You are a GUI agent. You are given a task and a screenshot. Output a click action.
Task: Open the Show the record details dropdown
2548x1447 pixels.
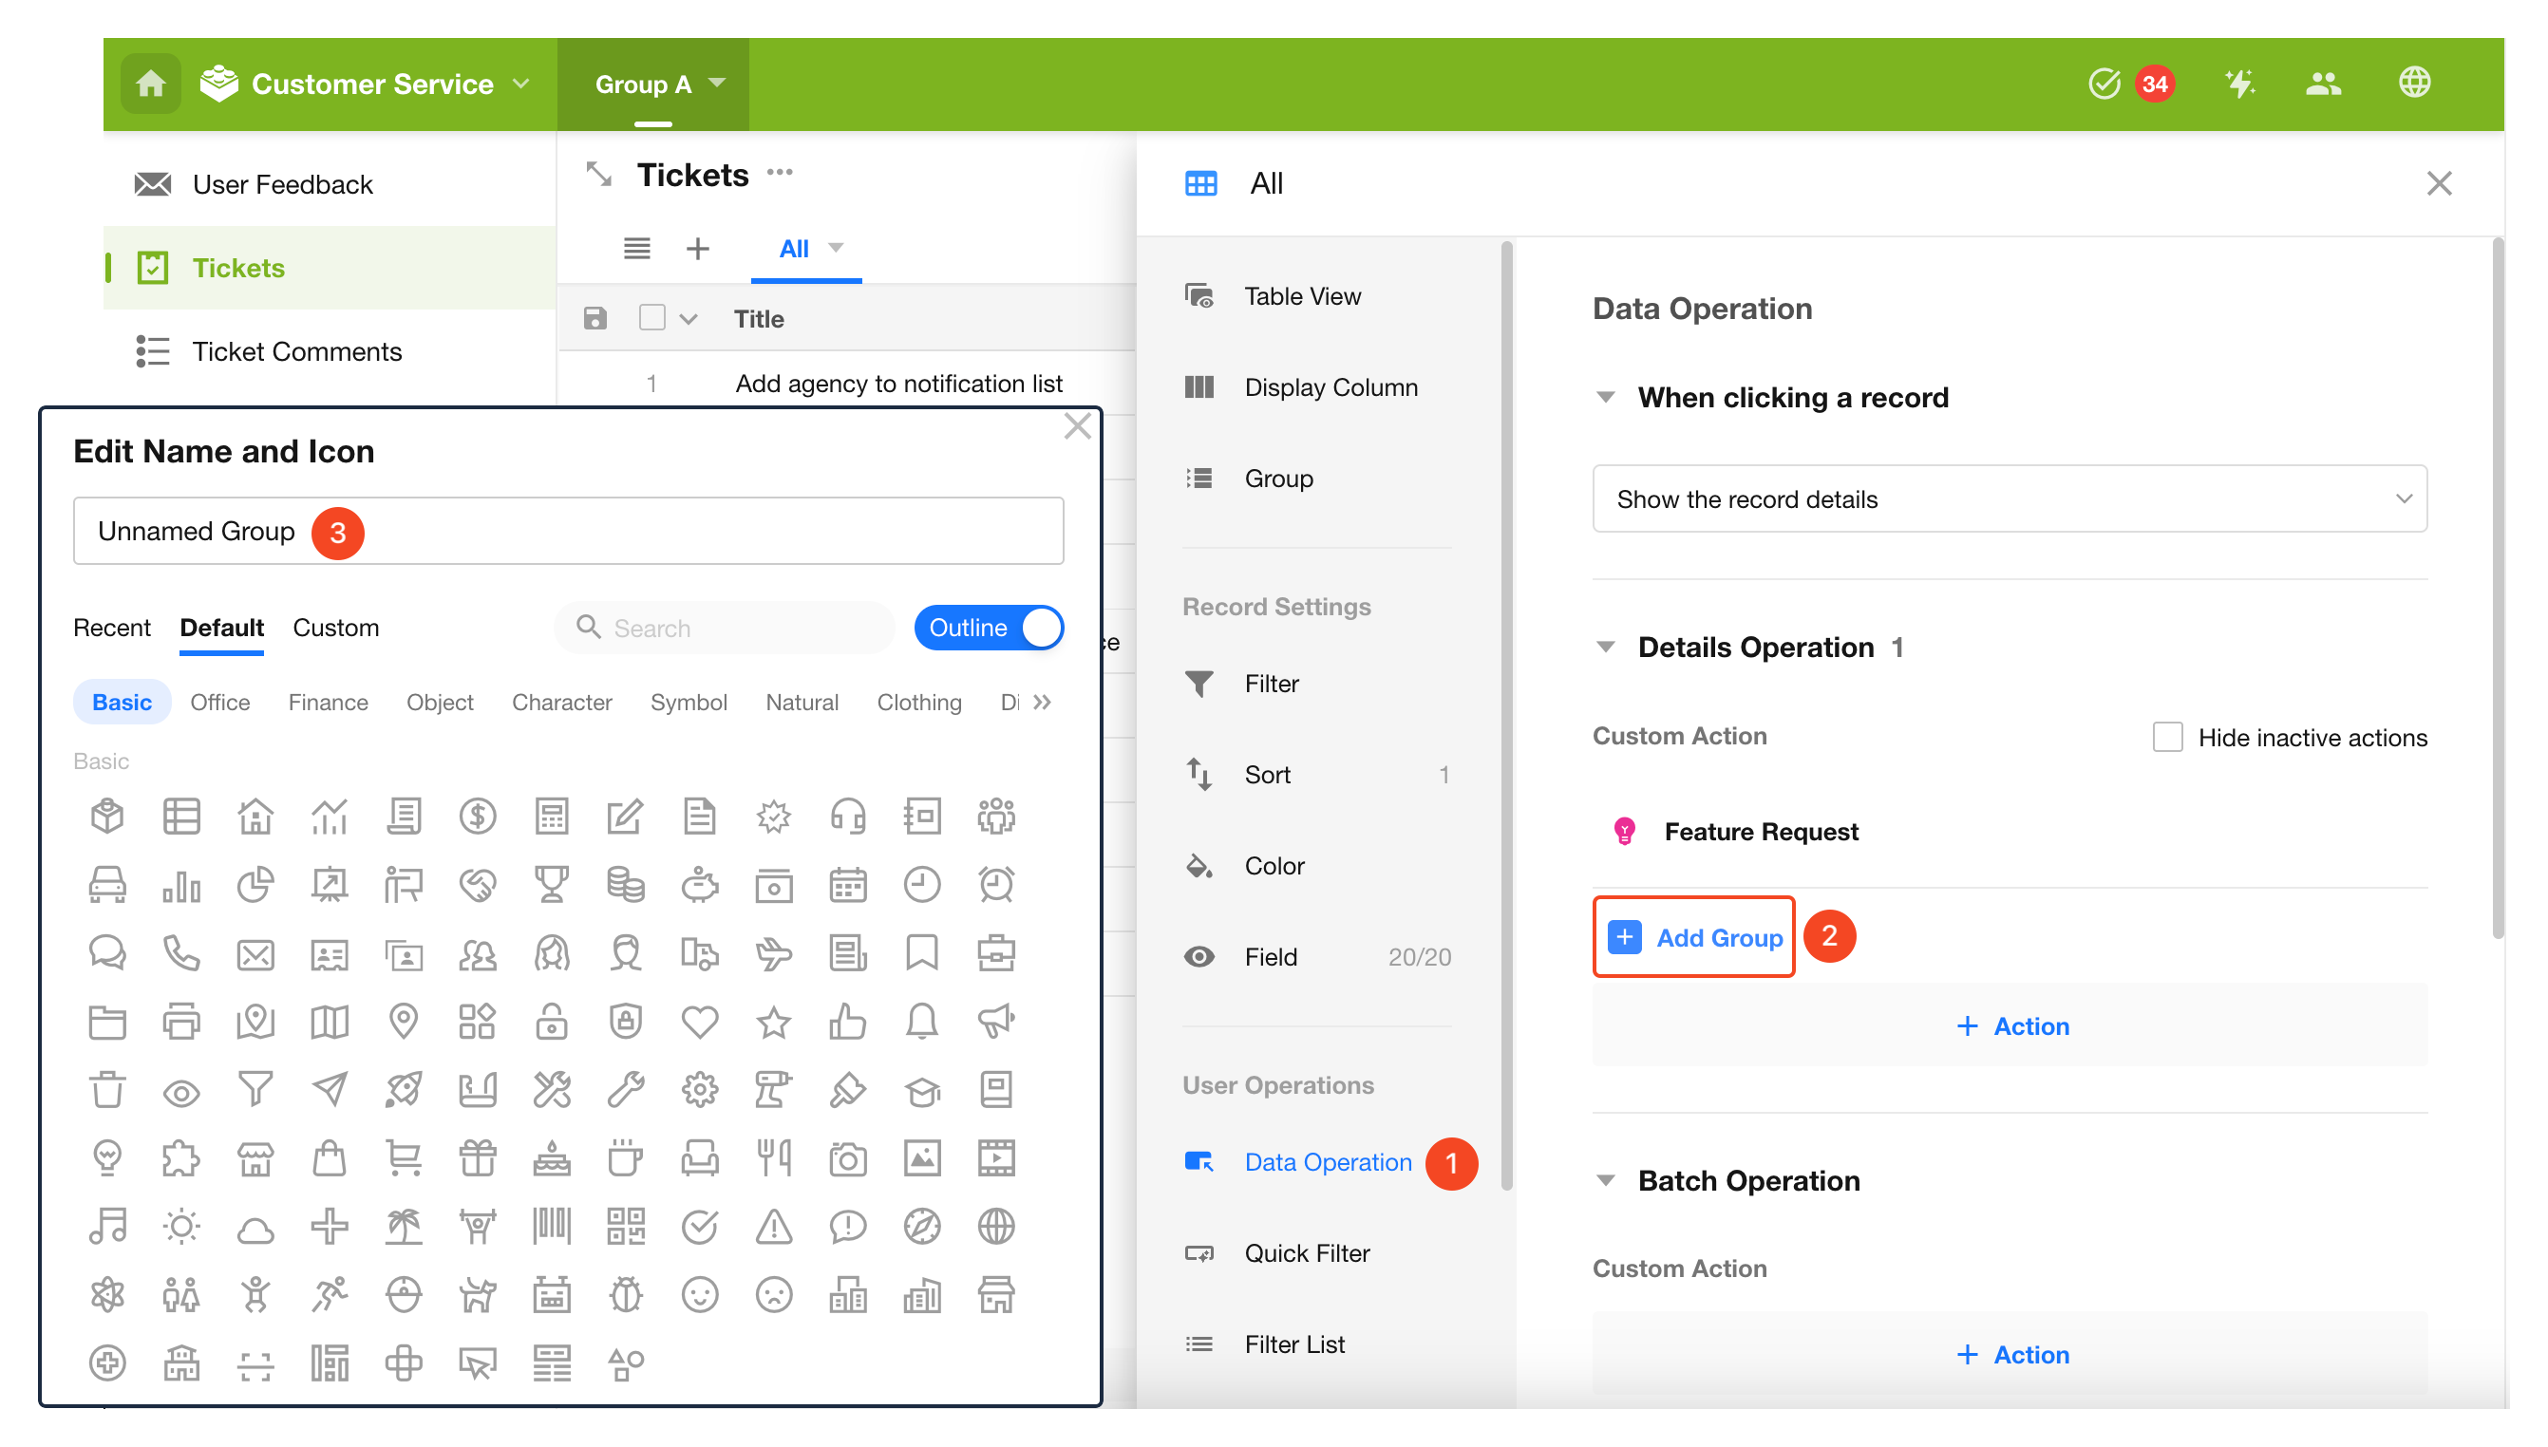(x=2010, y=498)
